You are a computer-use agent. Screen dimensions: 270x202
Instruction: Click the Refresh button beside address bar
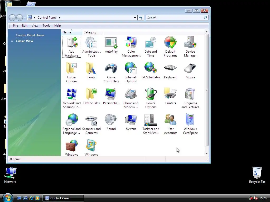tap(141, 18)
